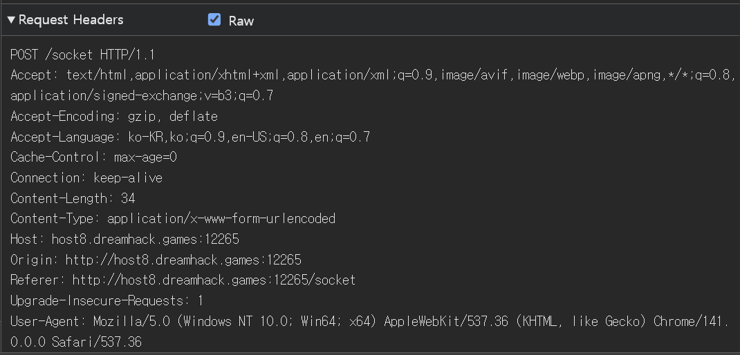Click the Cache-Control max-age=0 line
Viewport: 740px width, 355px height.
click(93, 157)
